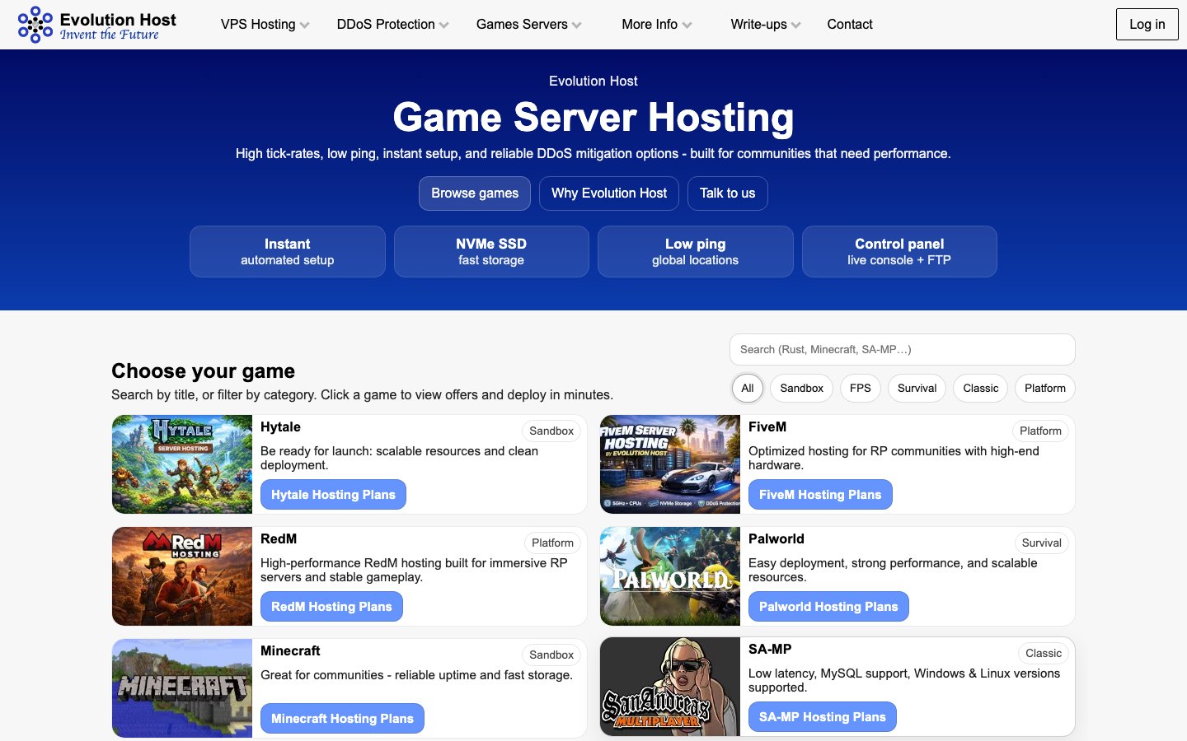Screen dimensions: 1187x741
Task: Click the Talk to us button
Action: [728, 193]
